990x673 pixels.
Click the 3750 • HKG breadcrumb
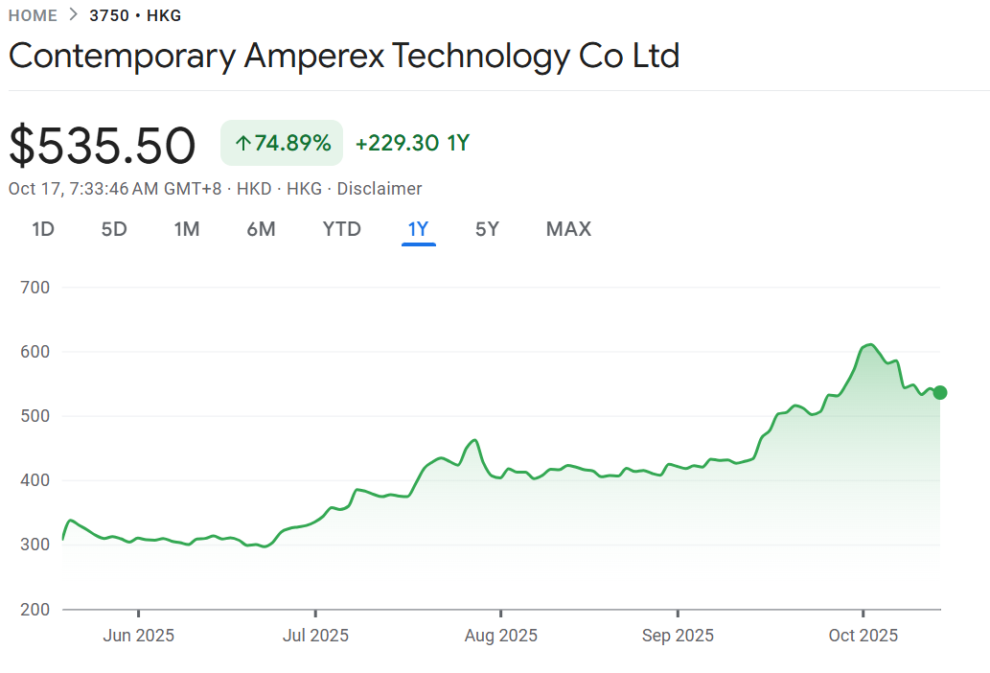135,15
